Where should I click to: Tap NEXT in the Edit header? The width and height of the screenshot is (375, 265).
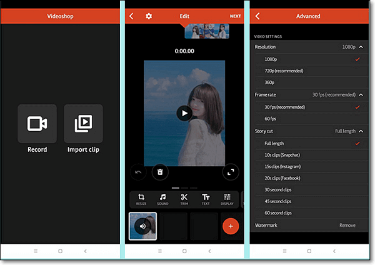(235, 16)
